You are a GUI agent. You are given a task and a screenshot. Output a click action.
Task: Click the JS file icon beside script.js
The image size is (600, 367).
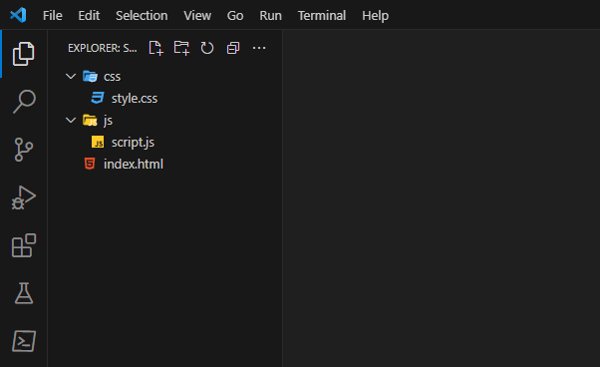tap(98, 142)
